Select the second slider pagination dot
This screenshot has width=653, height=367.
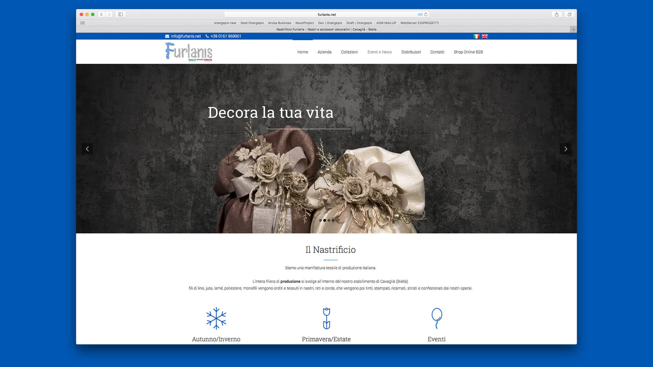(x=324, y=221)
